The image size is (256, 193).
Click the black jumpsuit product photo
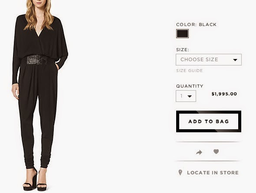pos(39,95)
